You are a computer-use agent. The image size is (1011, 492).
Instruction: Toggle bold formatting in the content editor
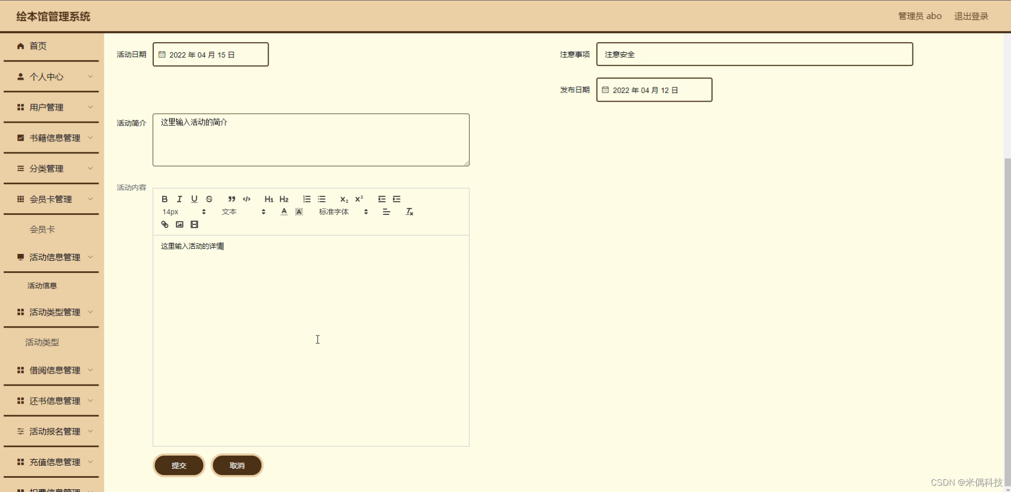164,199
